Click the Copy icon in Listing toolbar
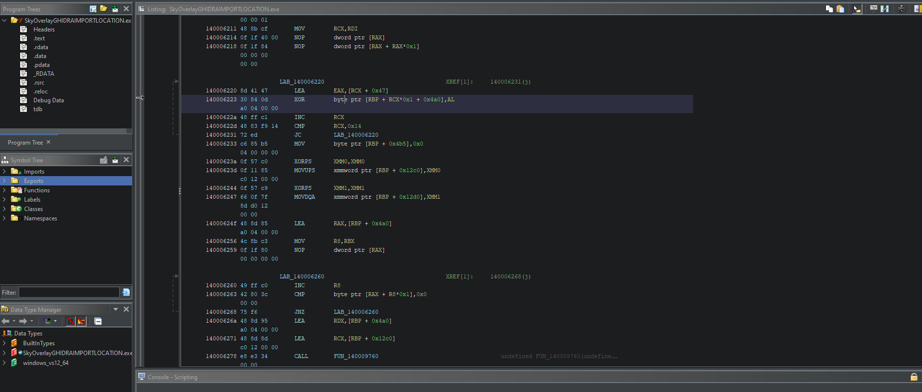The height and width of the screenshot is (392, 922). (829, 9)
